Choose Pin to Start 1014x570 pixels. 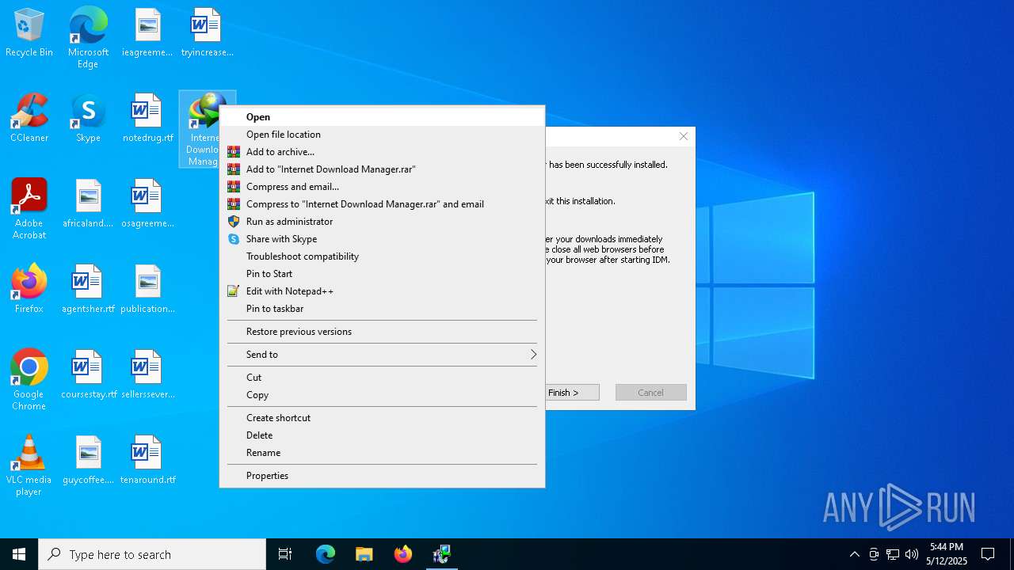(x=382, y=274)
